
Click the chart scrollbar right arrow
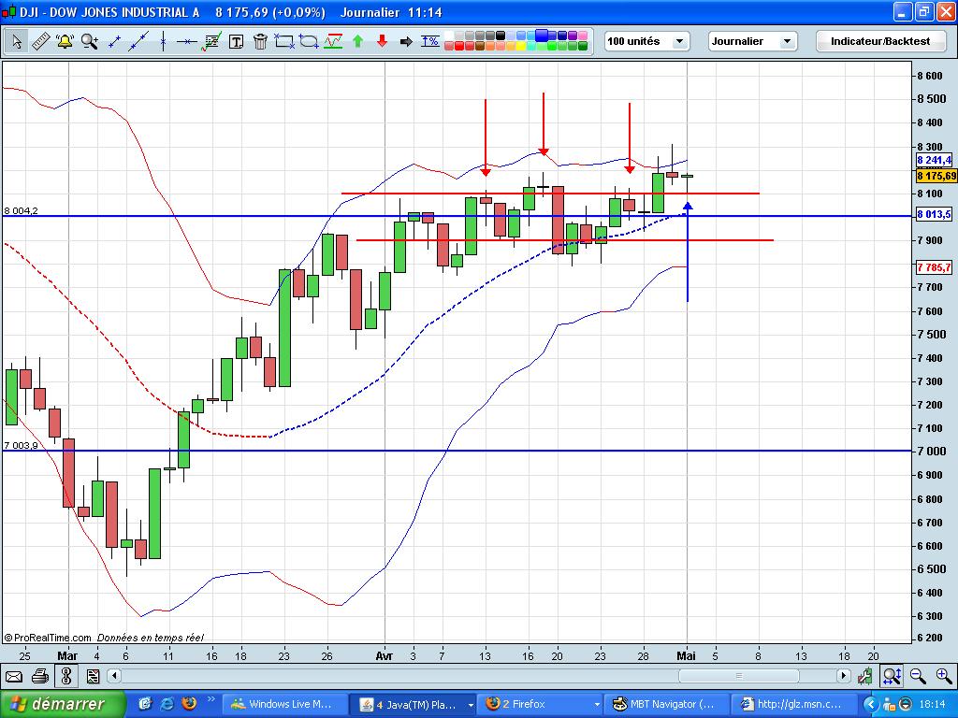coord(844,676)
